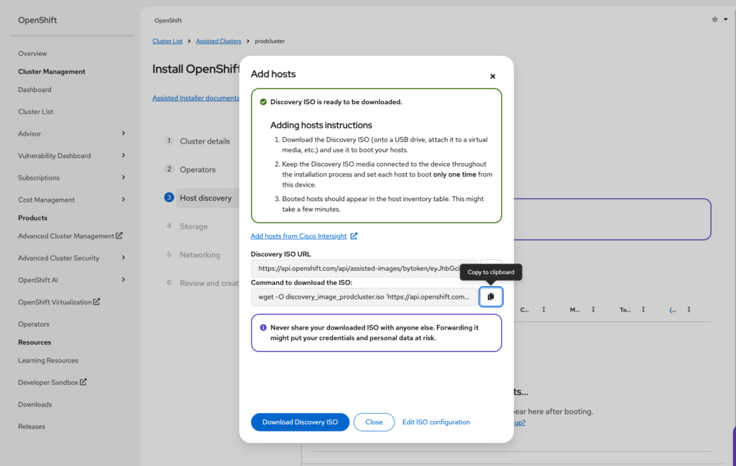The height and width of the screenshot is (466, 736).
Task: Click the Download Discovery ISO button
Action: [300, 422]
